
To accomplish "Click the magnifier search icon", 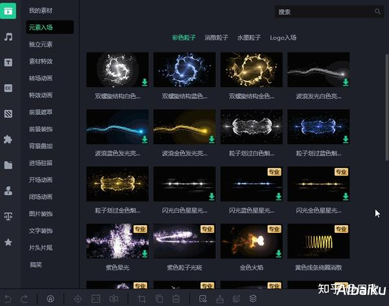I will 377,12.
